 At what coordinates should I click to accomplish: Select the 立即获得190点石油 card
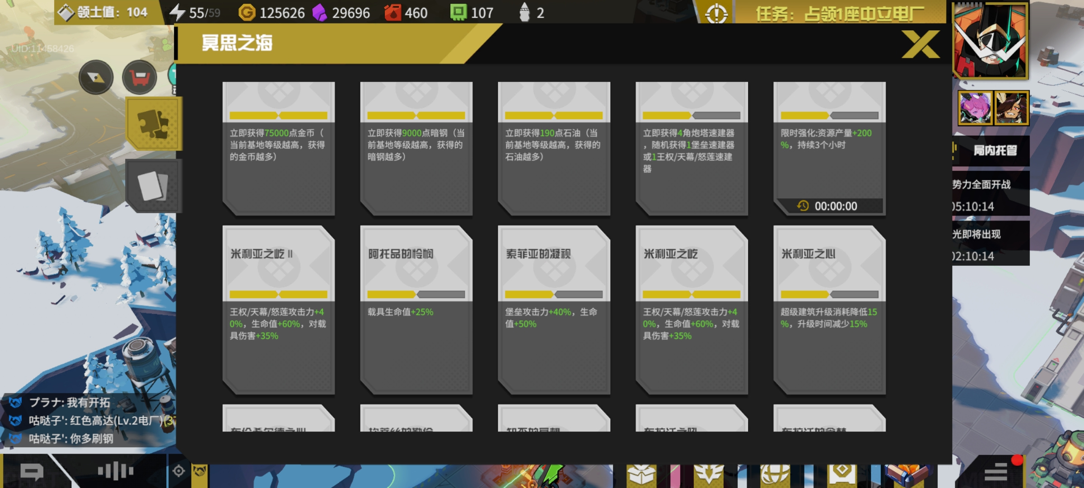click(554, 149)
